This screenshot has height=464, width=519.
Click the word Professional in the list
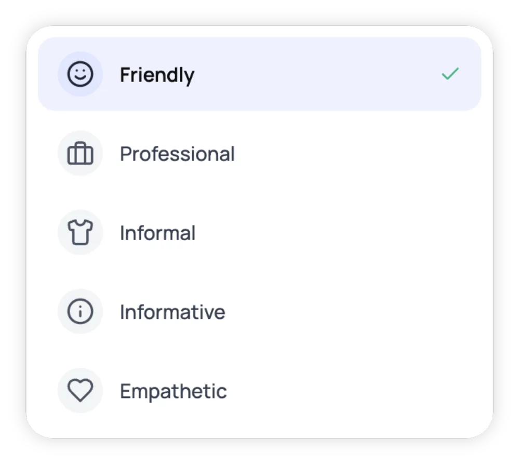tap(177, 154)
